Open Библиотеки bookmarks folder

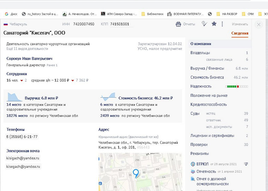(x=152, y=14)
